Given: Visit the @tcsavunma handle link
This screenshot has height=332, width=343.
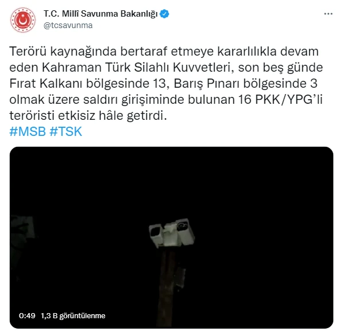Looking at the screenshot, I should [x=68, y=25].
